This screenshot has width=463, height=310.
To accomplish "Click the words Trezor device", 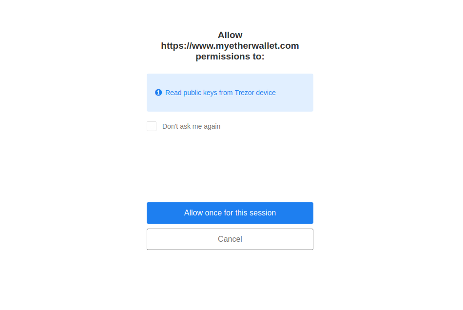I will click(x=255, y=93).
